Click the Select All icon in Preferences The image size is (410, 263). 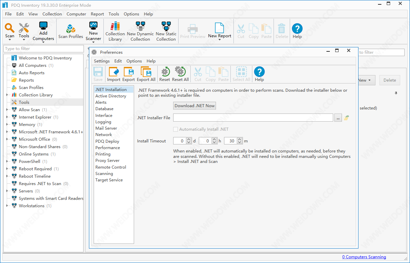click(241, 72)
